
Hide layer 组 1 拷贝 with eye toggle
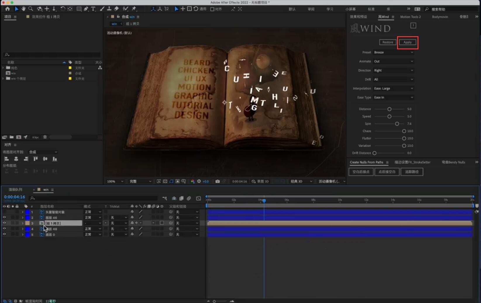(x=4, y=223)
